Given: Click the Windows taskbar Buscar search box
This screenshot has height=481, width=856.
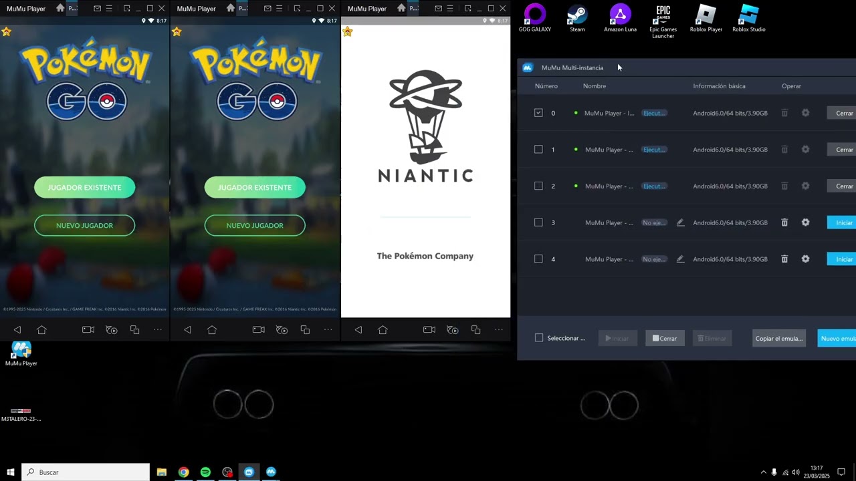Looking at the screenshot, I should [86, 472].
